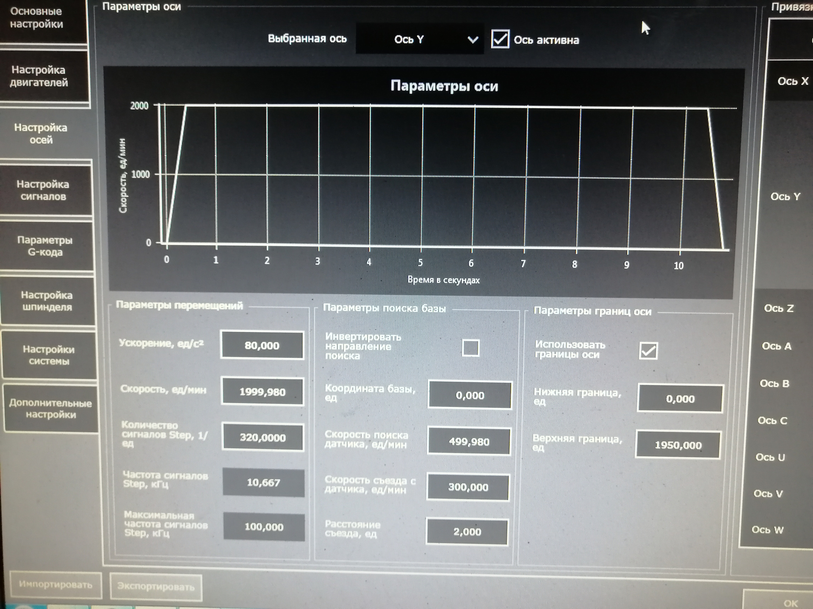Enable Инвертировать направление поиска checkbox
The image size is (813, 609).
point(470,348)
